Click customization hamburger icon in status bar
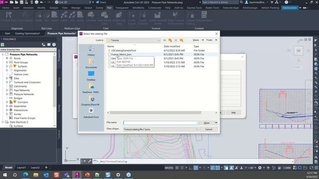This screenshot has width=319, height=179. pos(317,168)
